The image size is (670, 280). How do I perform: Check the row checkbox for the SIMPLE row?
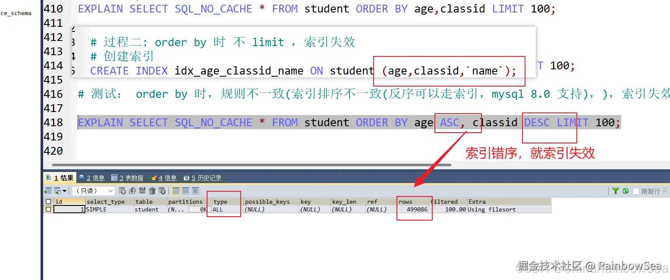(x=48, y=209)
